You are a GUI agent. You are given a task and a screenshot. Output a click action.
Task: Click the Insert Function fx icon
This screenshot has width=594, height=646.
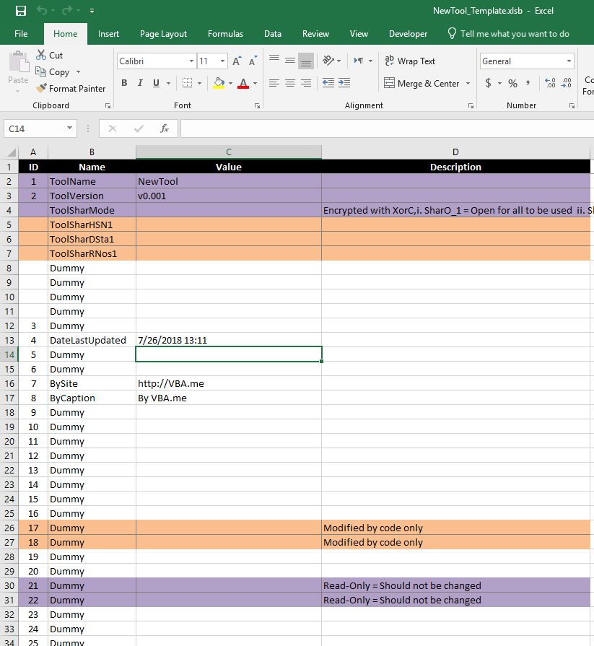coord(165,128)
